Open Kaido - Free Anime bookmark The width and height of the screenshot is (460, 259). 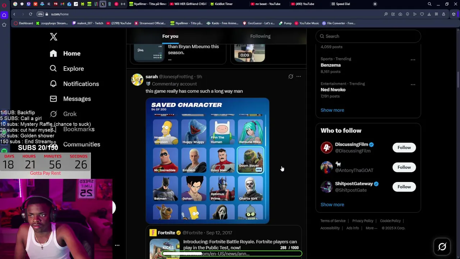point(222,23)
